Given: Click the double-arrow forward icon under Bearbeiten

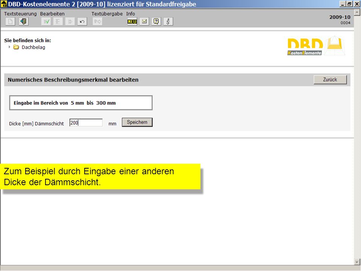Looking at the screenshot, I should click(70, 21).
